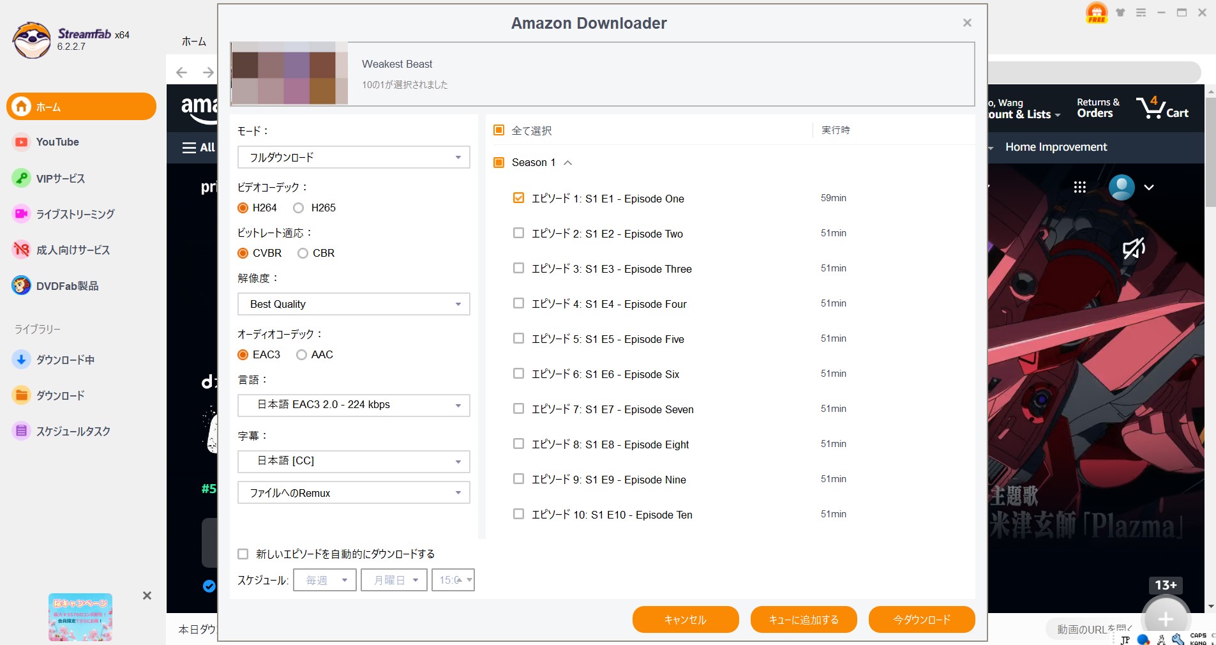Open the Home Improvement link
Viewport: 1216px width, 645px height.
(x=1056, y=147)
